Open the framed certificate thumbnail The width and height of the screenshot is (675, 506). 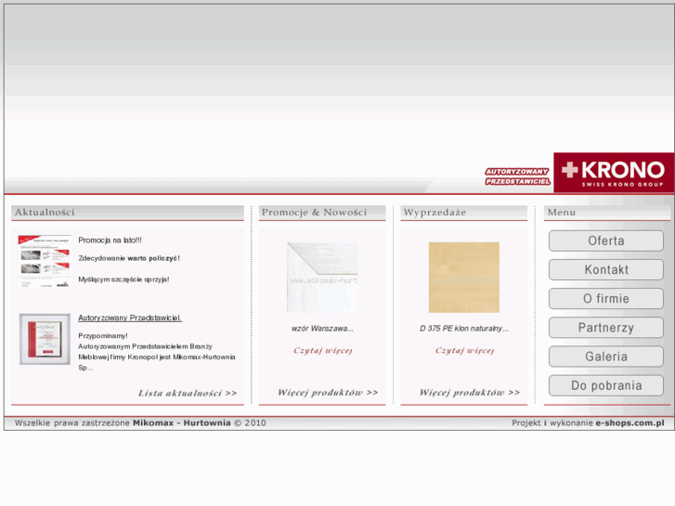(x=45, y=339)
